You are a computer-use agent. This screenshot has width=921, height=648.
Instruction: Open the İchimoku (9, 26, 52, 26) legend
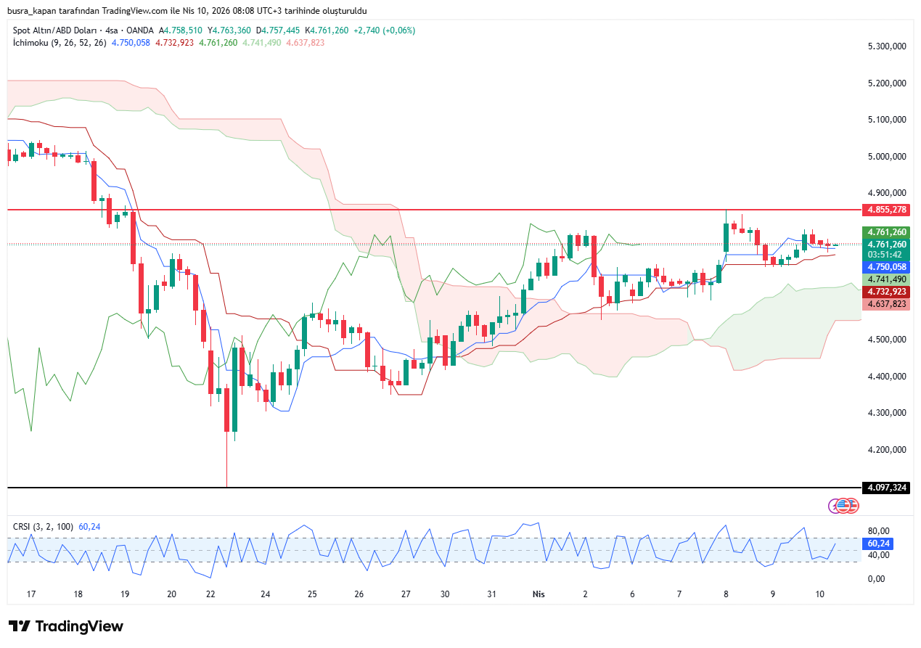(x=60, y=43)
